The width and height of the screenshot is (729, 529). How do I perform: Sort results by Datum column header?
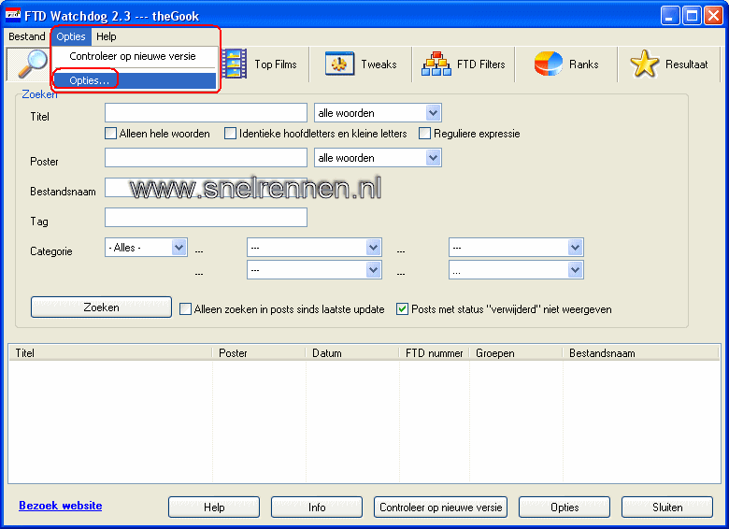[352, 353]
